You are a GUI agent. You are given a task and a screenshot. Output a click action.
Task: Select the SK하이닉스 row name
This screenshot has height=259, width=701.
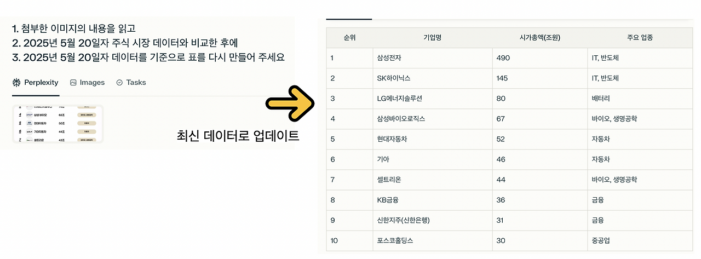394,78
